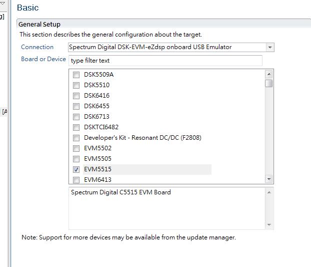Click the description box scroll up arrow

tap(269, 192)
